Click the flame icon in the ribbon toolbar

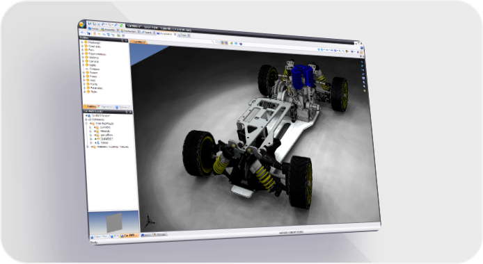95,33
